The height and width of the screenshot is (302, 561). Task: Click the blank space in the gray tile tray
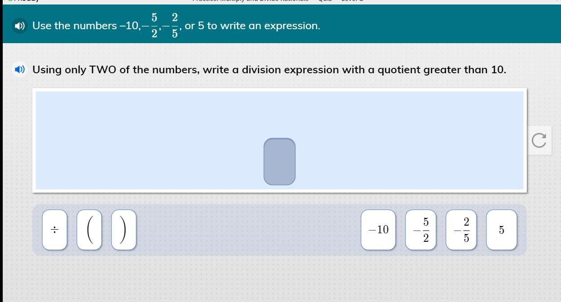tap(248, 230)
